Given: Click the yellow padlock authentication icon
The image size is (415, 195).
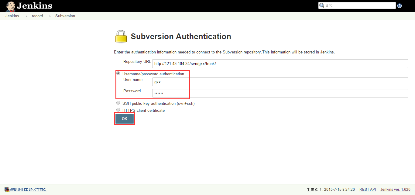Looking at the screenshot, I should coord(121,36).
